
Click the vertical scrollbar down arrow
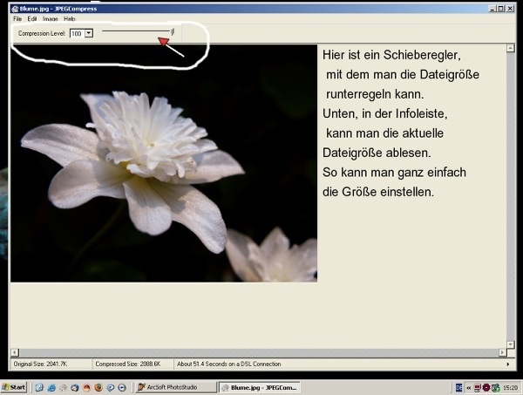[511, 344]
